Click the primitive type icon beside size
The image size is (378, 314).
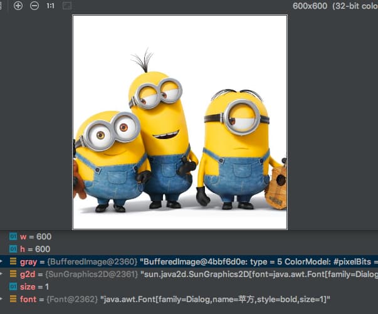13,286
